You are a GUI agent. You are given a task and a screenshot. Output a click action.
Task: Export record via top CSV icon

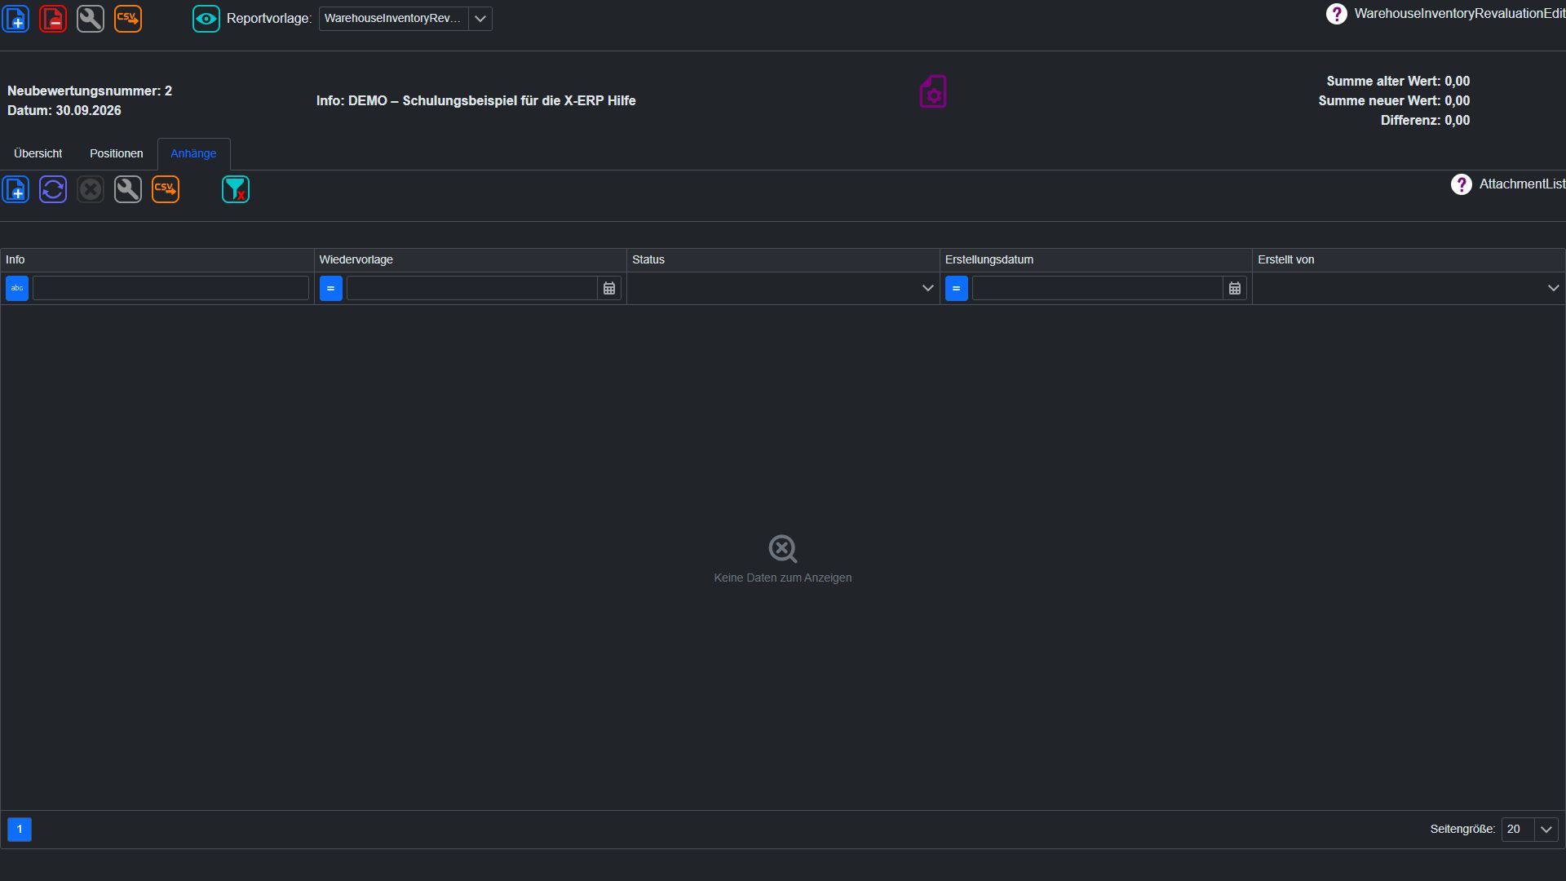[128, 18]
